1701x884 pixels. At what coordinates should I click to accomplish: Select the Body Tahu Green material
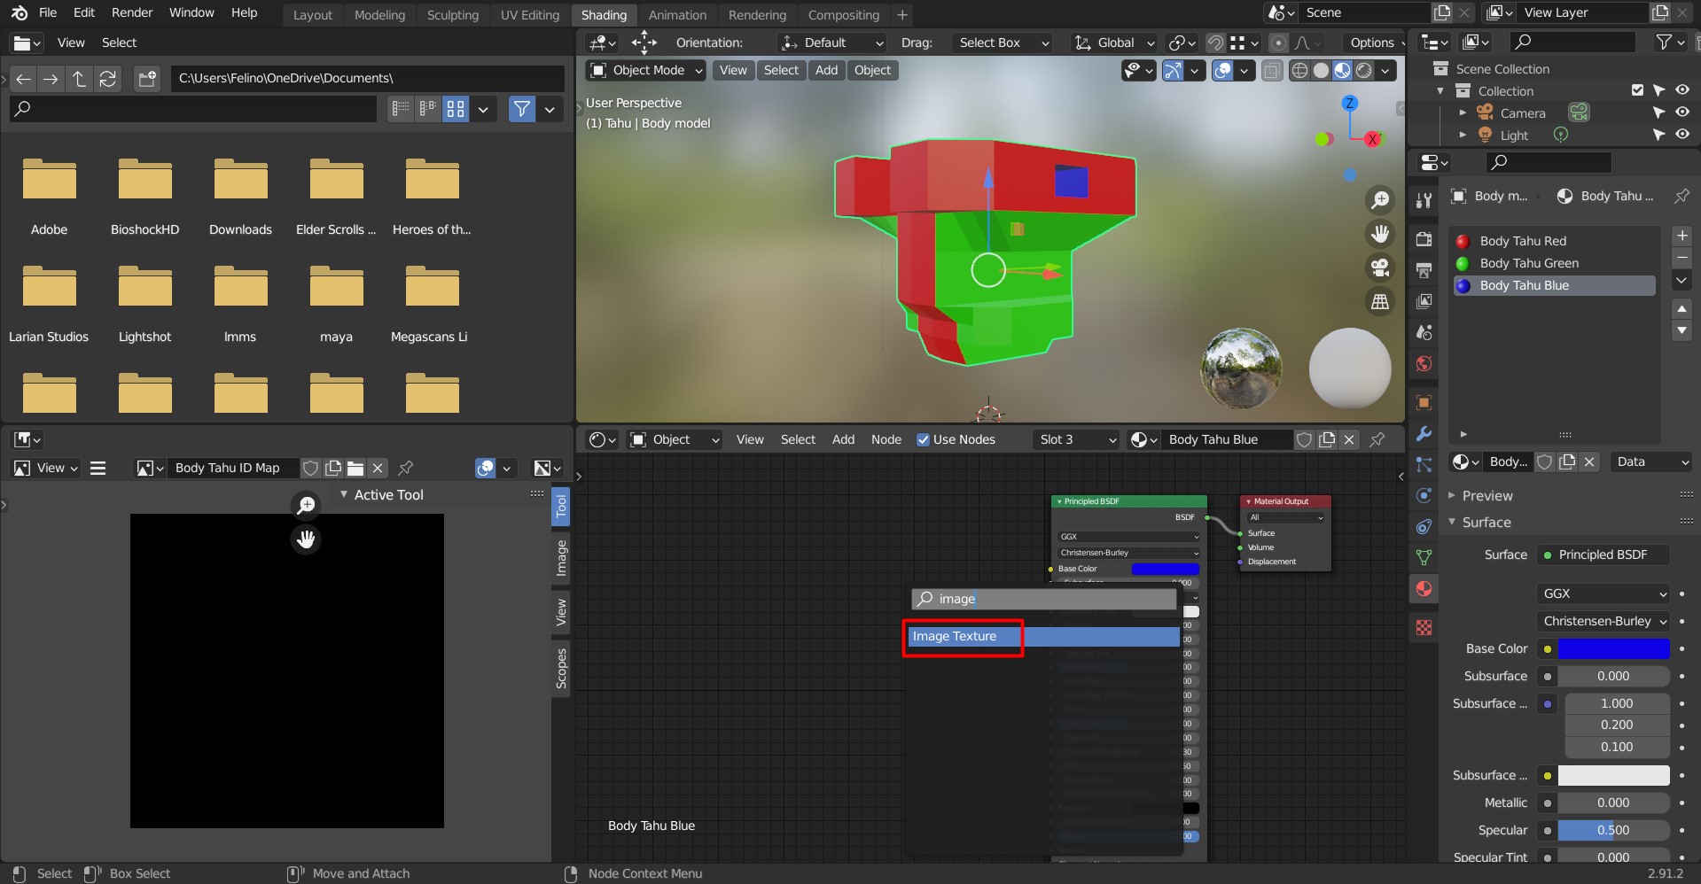1528,263
